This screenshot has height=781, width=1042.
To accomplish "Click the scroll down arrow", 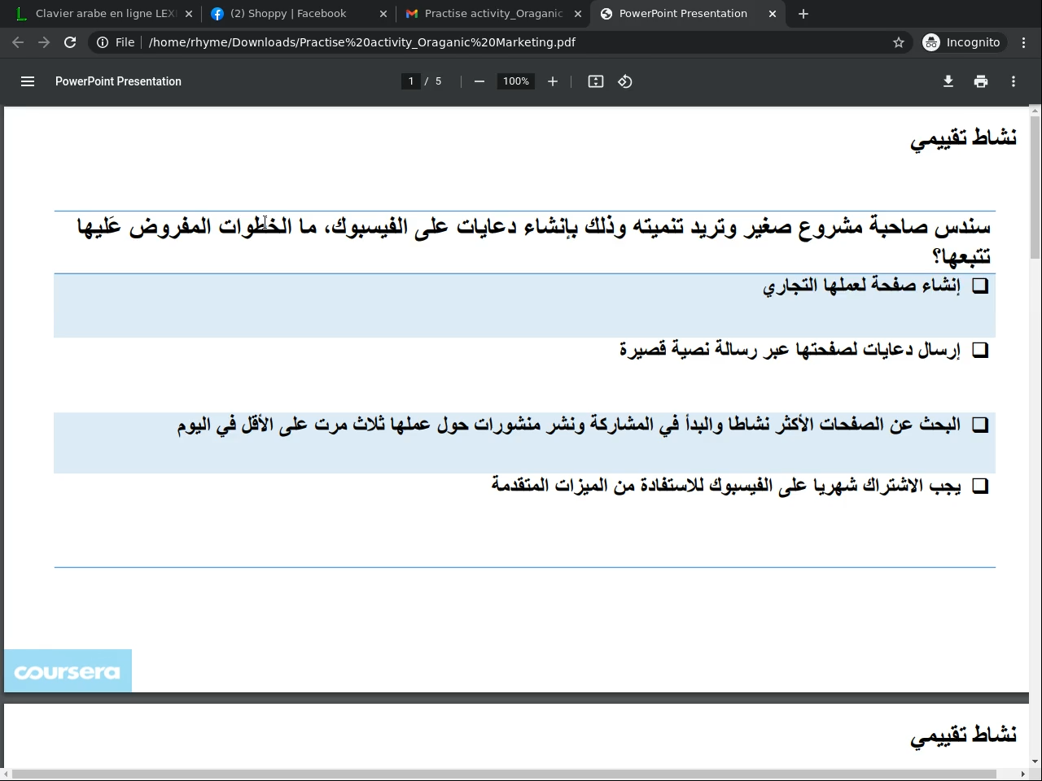I will click(1035, 761).
